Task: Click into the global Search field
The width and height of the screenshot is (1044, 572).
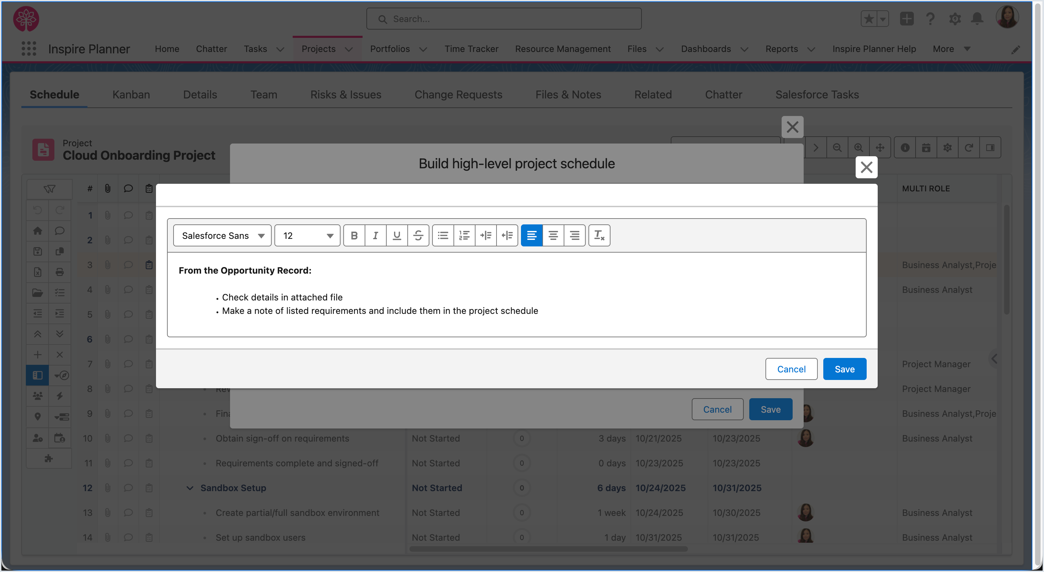Action: 504,19
